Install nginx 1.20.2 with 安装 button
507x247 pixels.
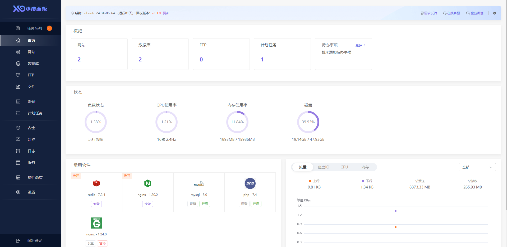click(x=148, y=204)
